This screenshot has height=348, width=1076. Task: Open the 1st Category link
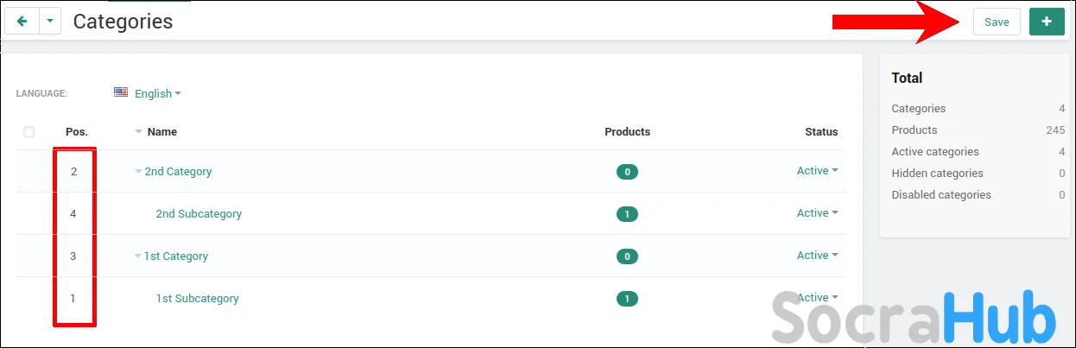(x=176, y=256)
